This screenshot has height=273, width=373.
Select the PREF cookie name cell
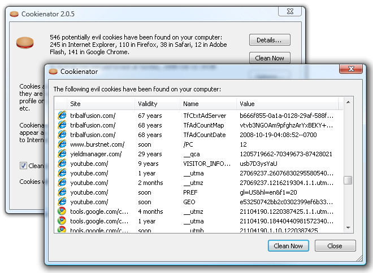[x=190, y=192]
